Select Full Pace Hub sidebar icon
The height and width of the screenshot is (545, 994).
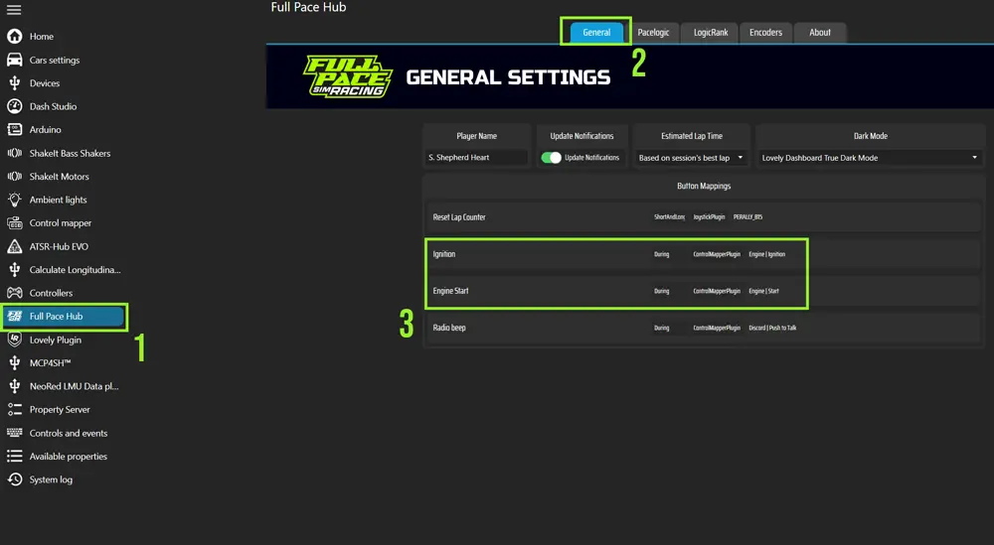[x=15, y=316]
